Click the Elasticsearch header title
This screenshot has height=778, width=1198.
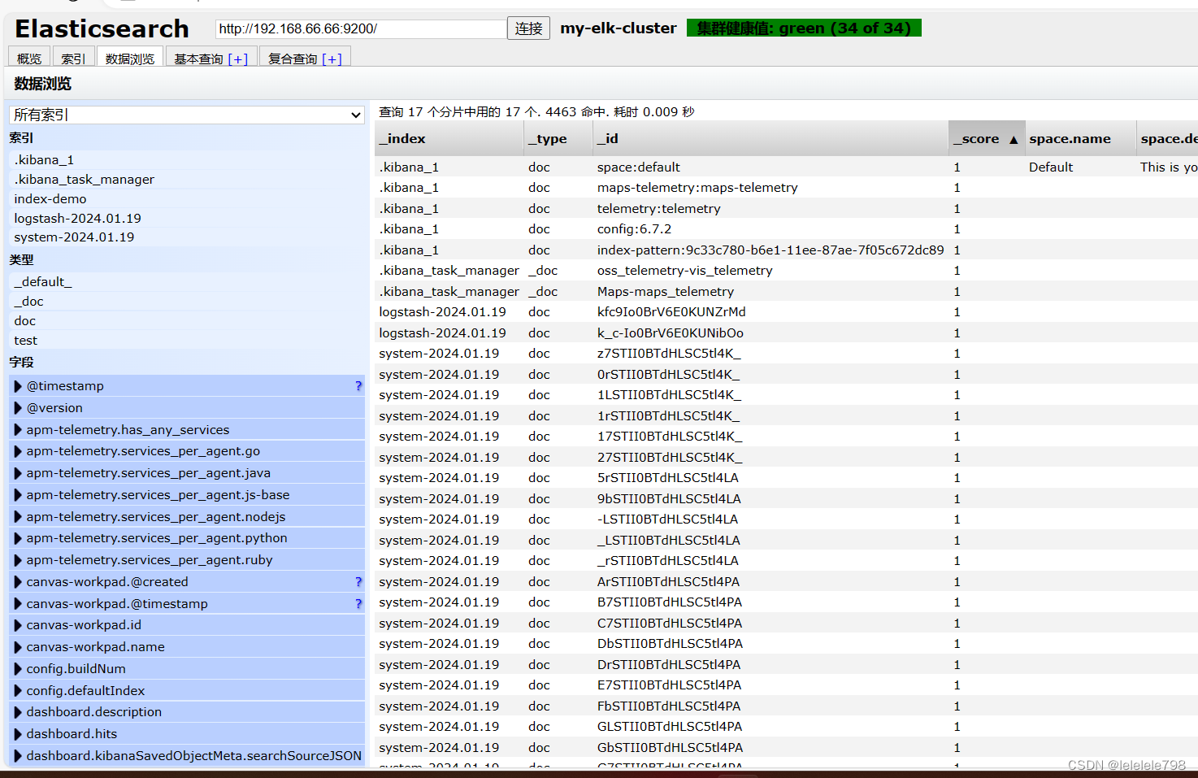[102, 29]
